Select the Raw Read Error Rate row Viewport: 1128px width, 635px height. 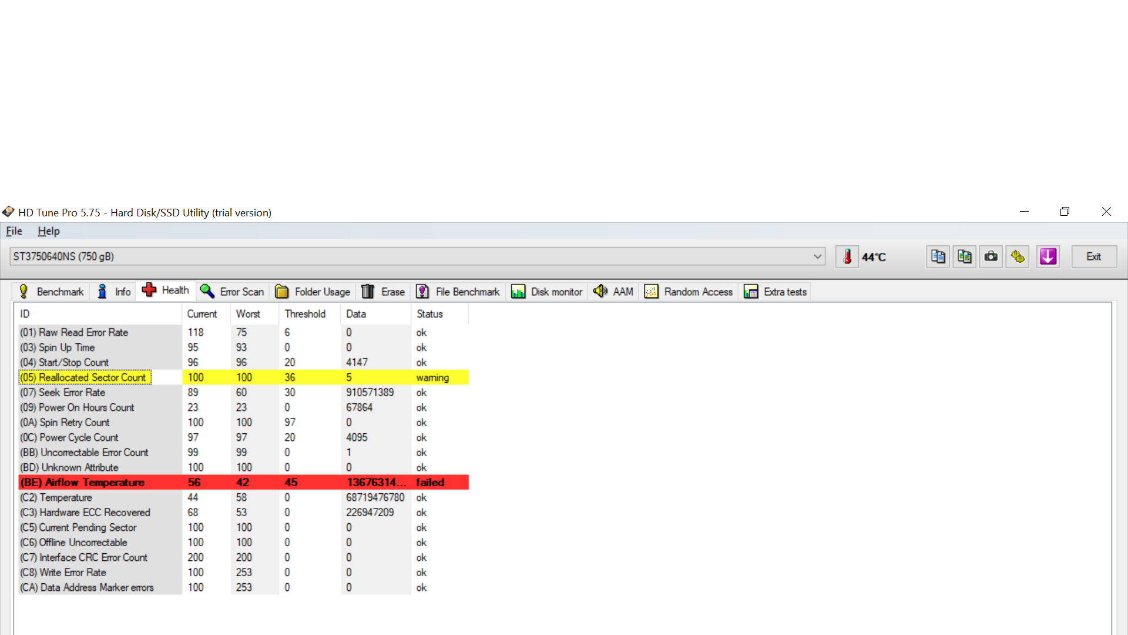pyautogui.click(x=243, y=332)
